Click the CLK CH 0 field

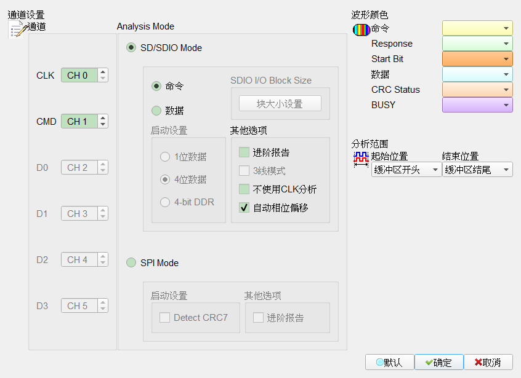(x=79, y=75)
